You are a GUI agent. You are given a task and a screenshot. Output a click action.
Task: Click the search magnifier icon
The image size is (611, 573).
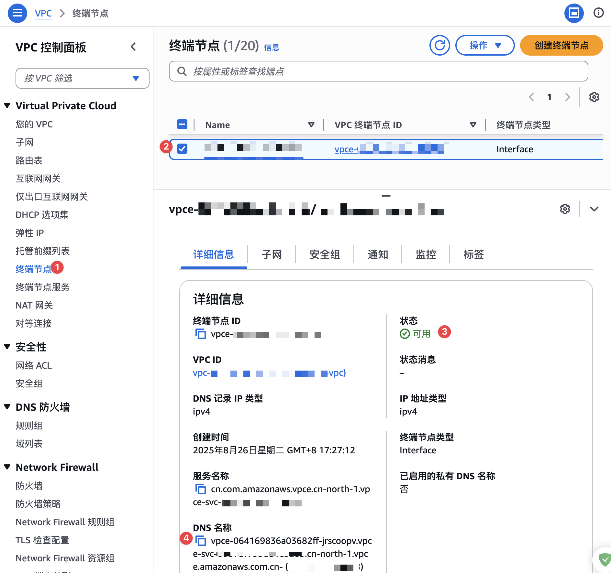182,71
